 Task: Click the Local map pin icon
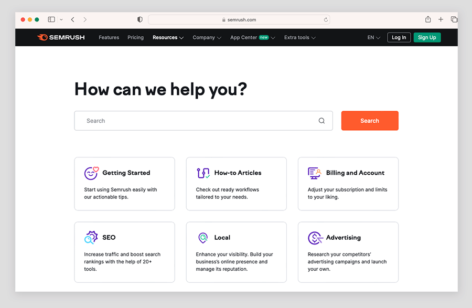(x=203, y=238)
